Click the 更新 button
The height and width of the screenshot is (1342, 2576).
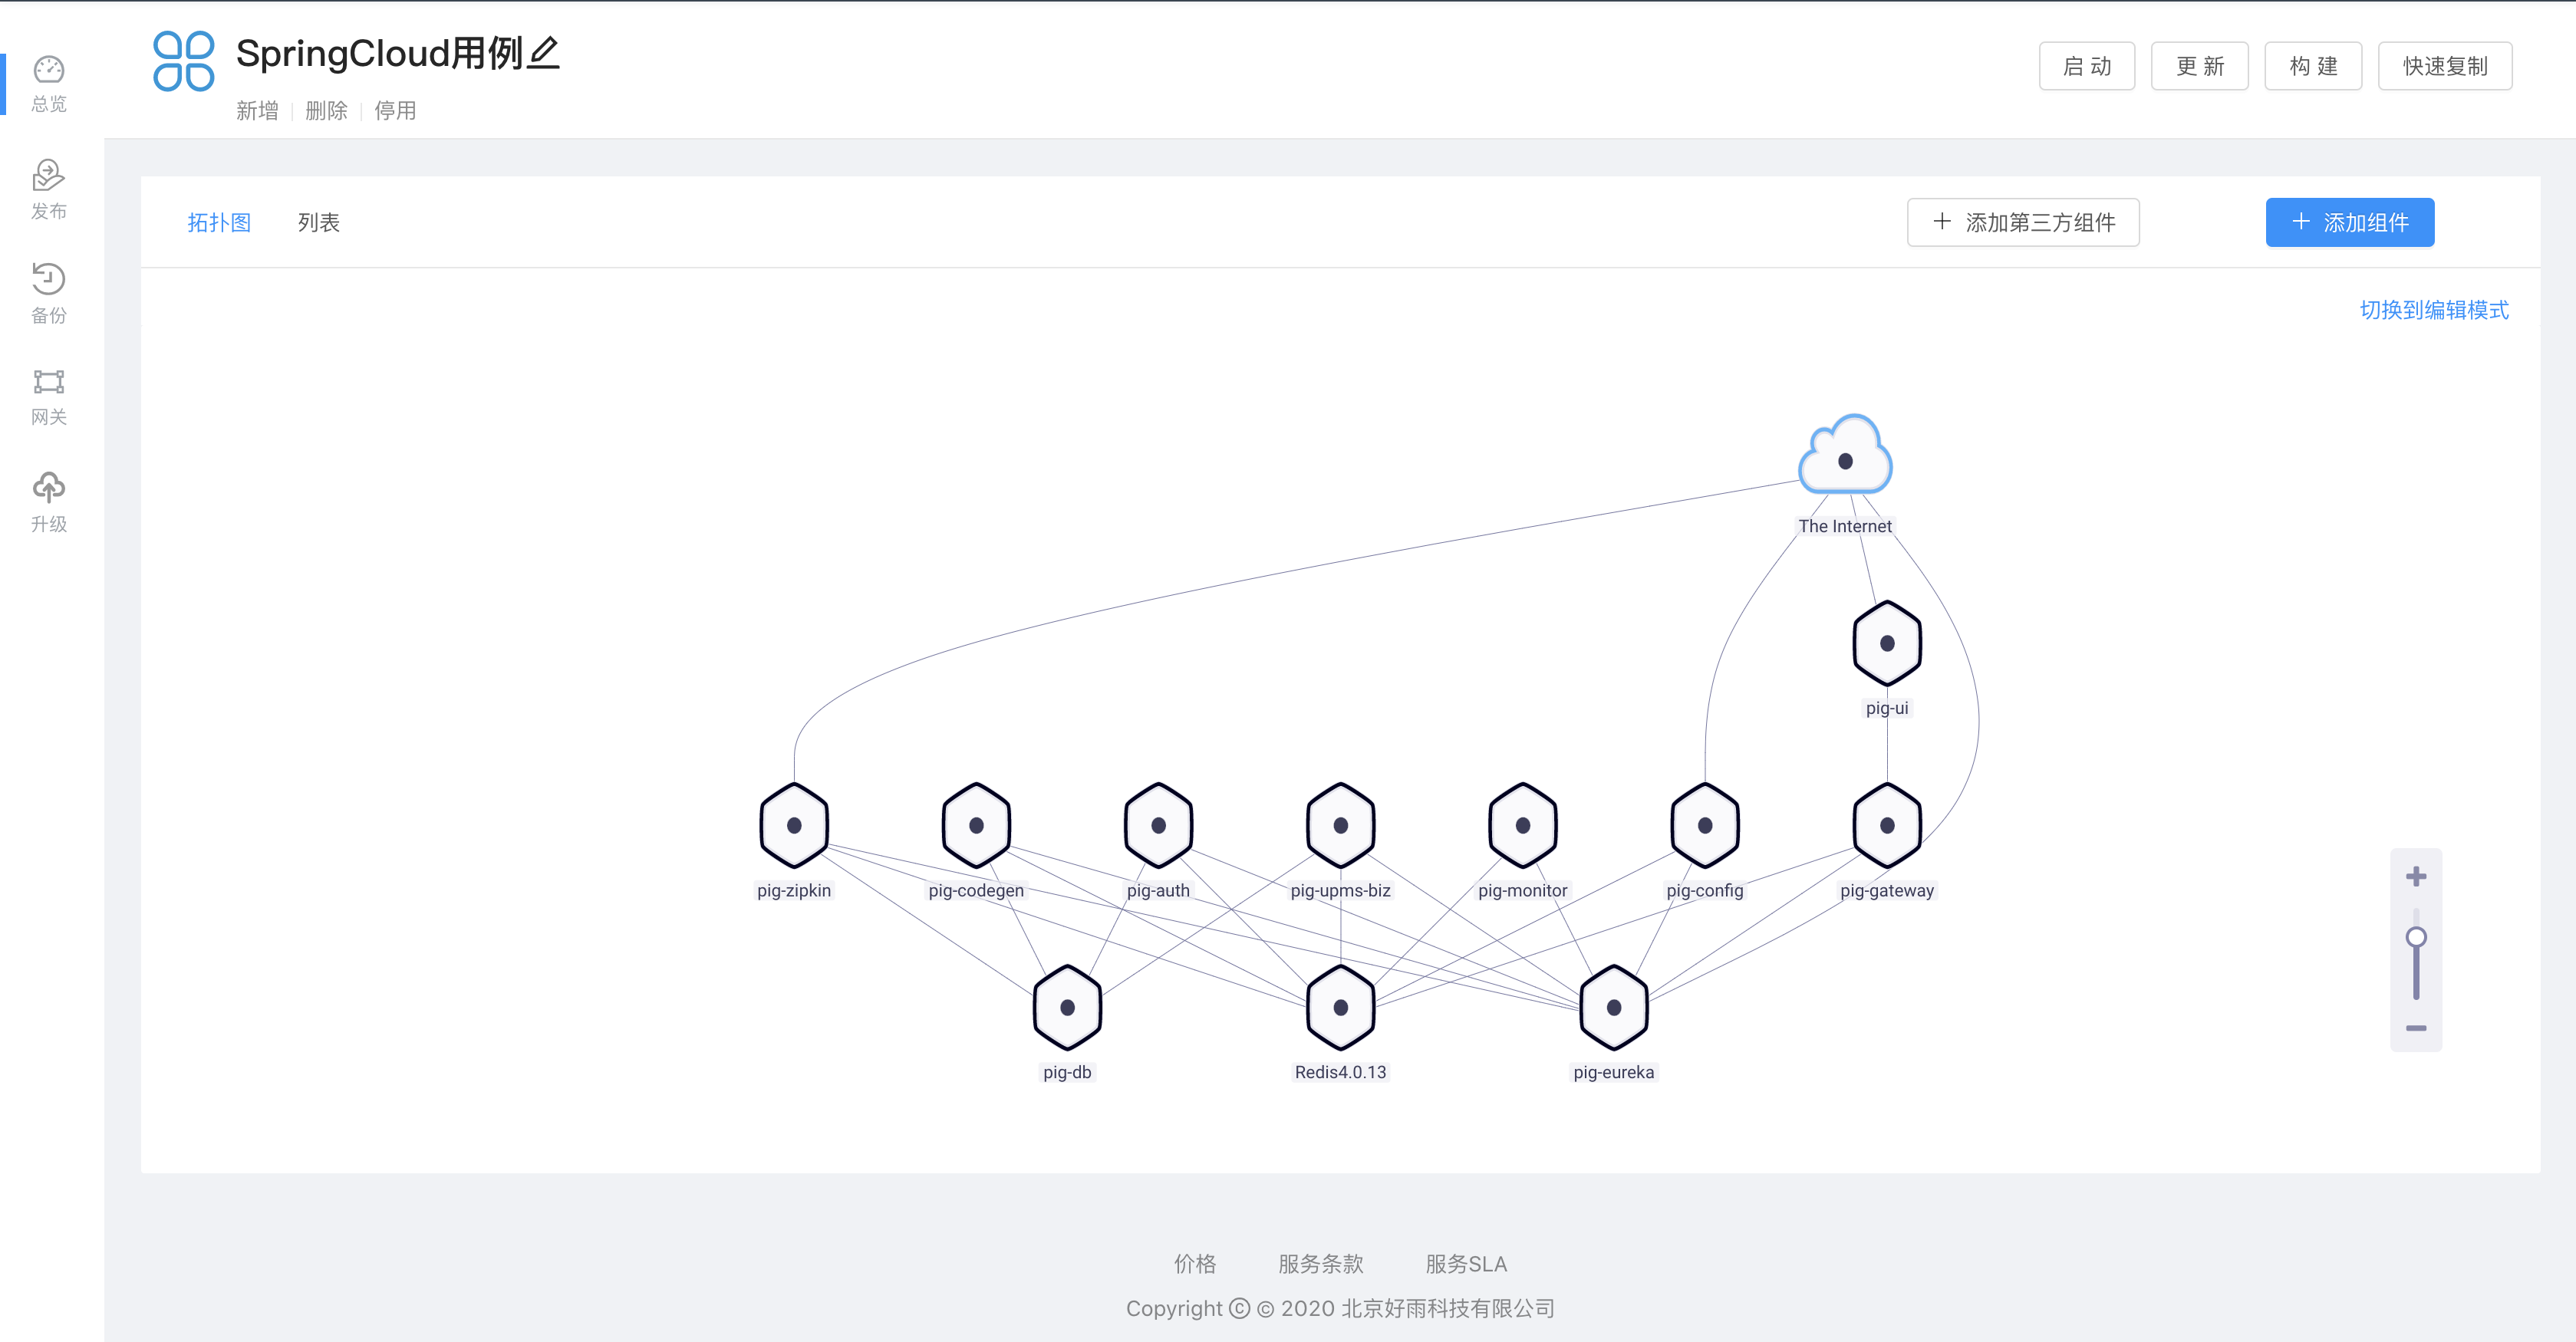pos(2200,66)
